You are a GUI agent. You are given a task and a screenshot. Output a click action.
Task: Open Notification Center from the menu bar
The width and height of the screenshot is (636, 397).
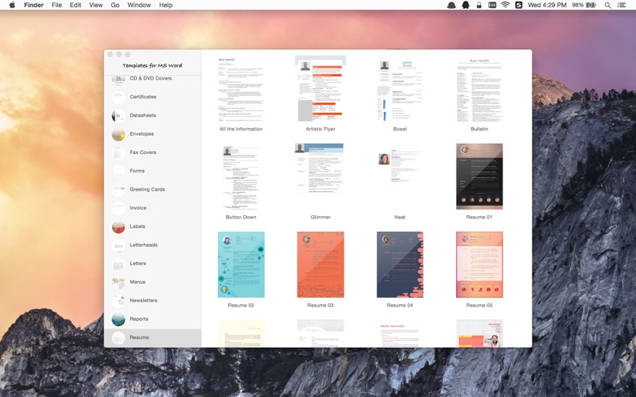click(622, 5)
